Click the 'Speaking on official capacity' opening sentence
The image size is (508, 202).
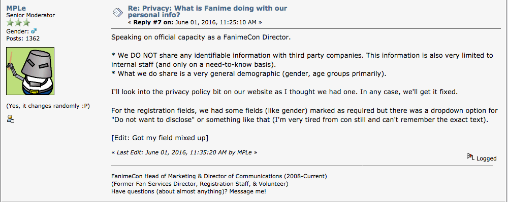pyautogui.click(x=201, y=37)
